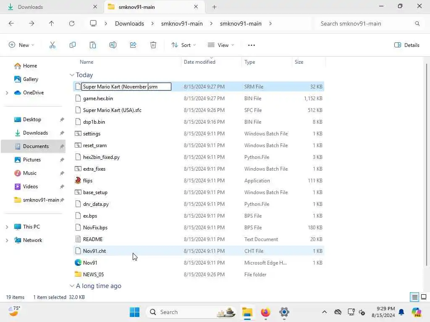The width and height of the screenshot is (430, 322).
Task: Click the Share icon in toolbar
Action: [133, 45]
